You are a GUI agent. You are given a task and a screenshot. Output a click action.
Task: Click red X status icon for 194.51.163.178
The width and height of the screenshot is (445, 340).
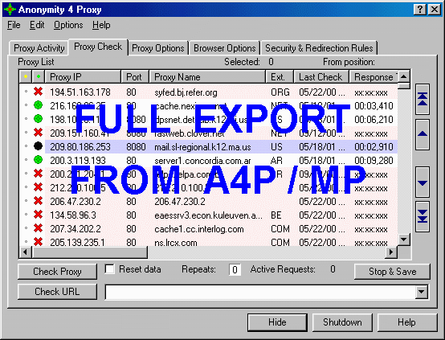click(x=38, y=92)
